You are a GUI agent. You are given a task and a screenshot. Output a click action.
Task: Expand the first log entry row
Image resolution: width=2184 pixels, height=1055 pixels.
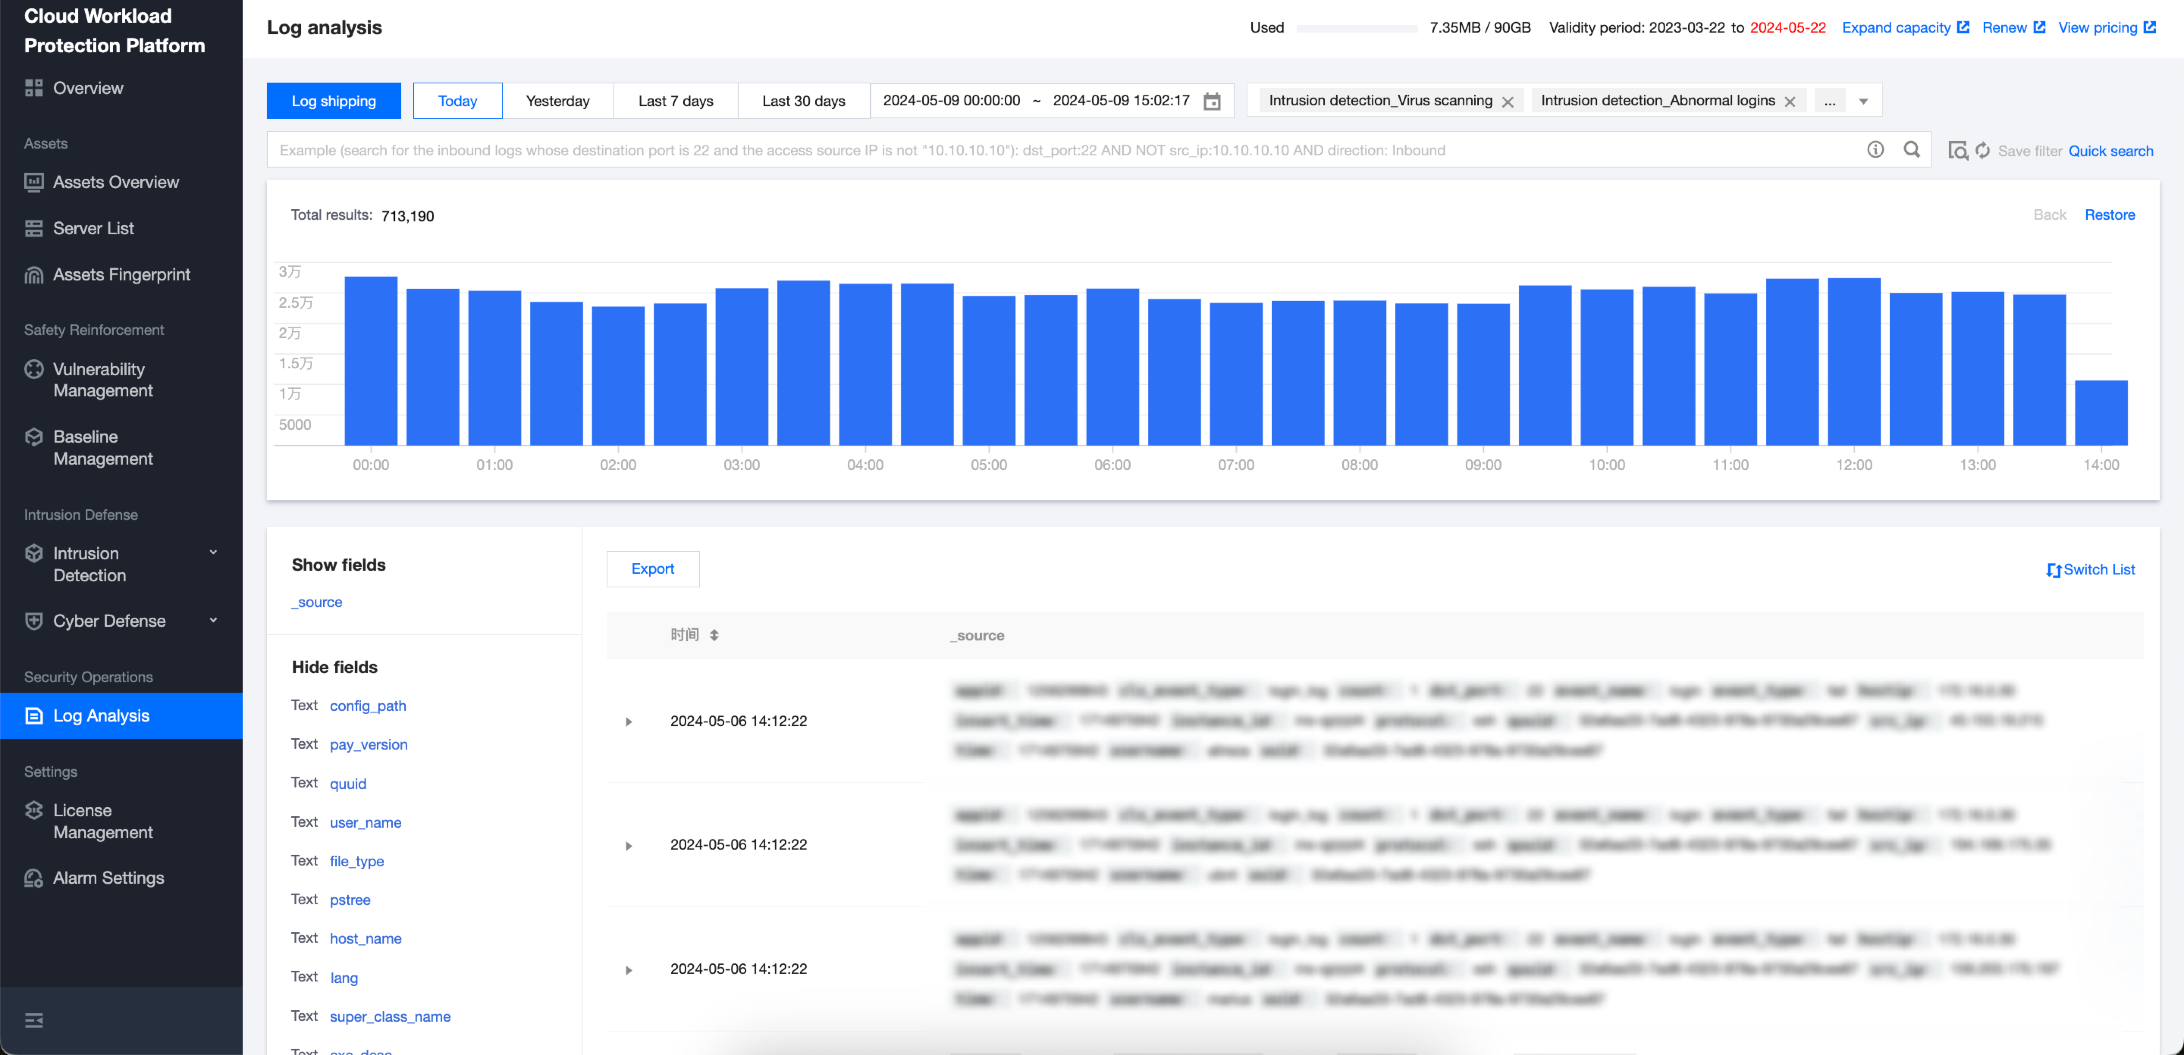point(628,722)
